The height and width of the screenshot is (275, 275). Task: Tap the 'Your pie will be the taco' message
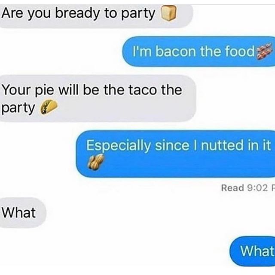coord(98,98)
